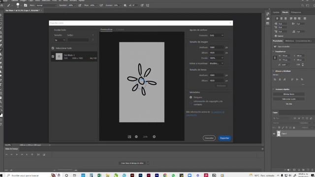Screen dimensions: 315x177
Task: Switch to the Previsualizar tab
Action: pyautogui.click(x=106, y=29)
